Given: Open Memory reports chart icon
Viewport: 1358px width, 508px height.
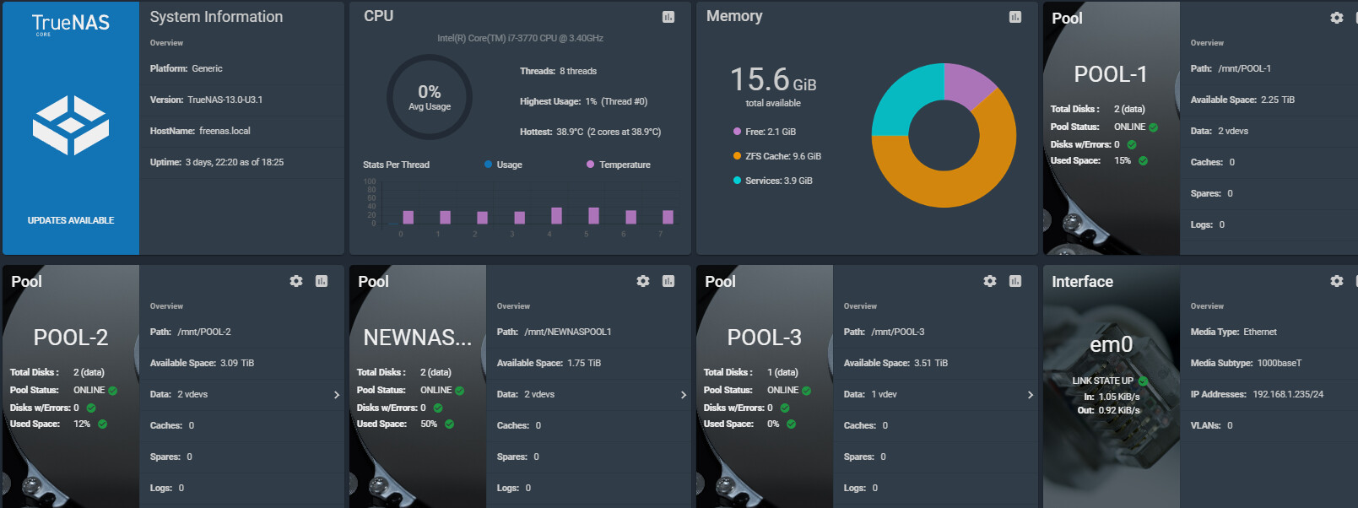Looking at the screenshot, I should [x=1015, y=17].
